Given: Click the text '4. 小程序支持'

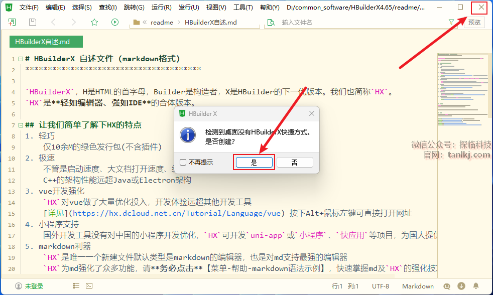Looking at the screenshot, I should coord(52,224).
